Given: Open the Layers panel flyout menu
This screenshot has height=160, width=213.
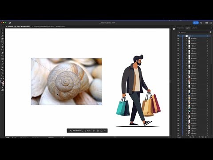Looking at the screenshot, I should (x=211, y=28).
